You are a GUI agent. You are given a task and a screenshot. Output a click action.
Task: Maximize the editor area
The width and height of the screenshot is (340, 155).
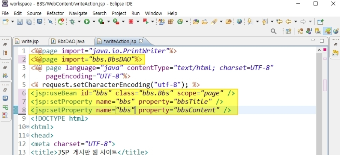click(x=322, y=41)
